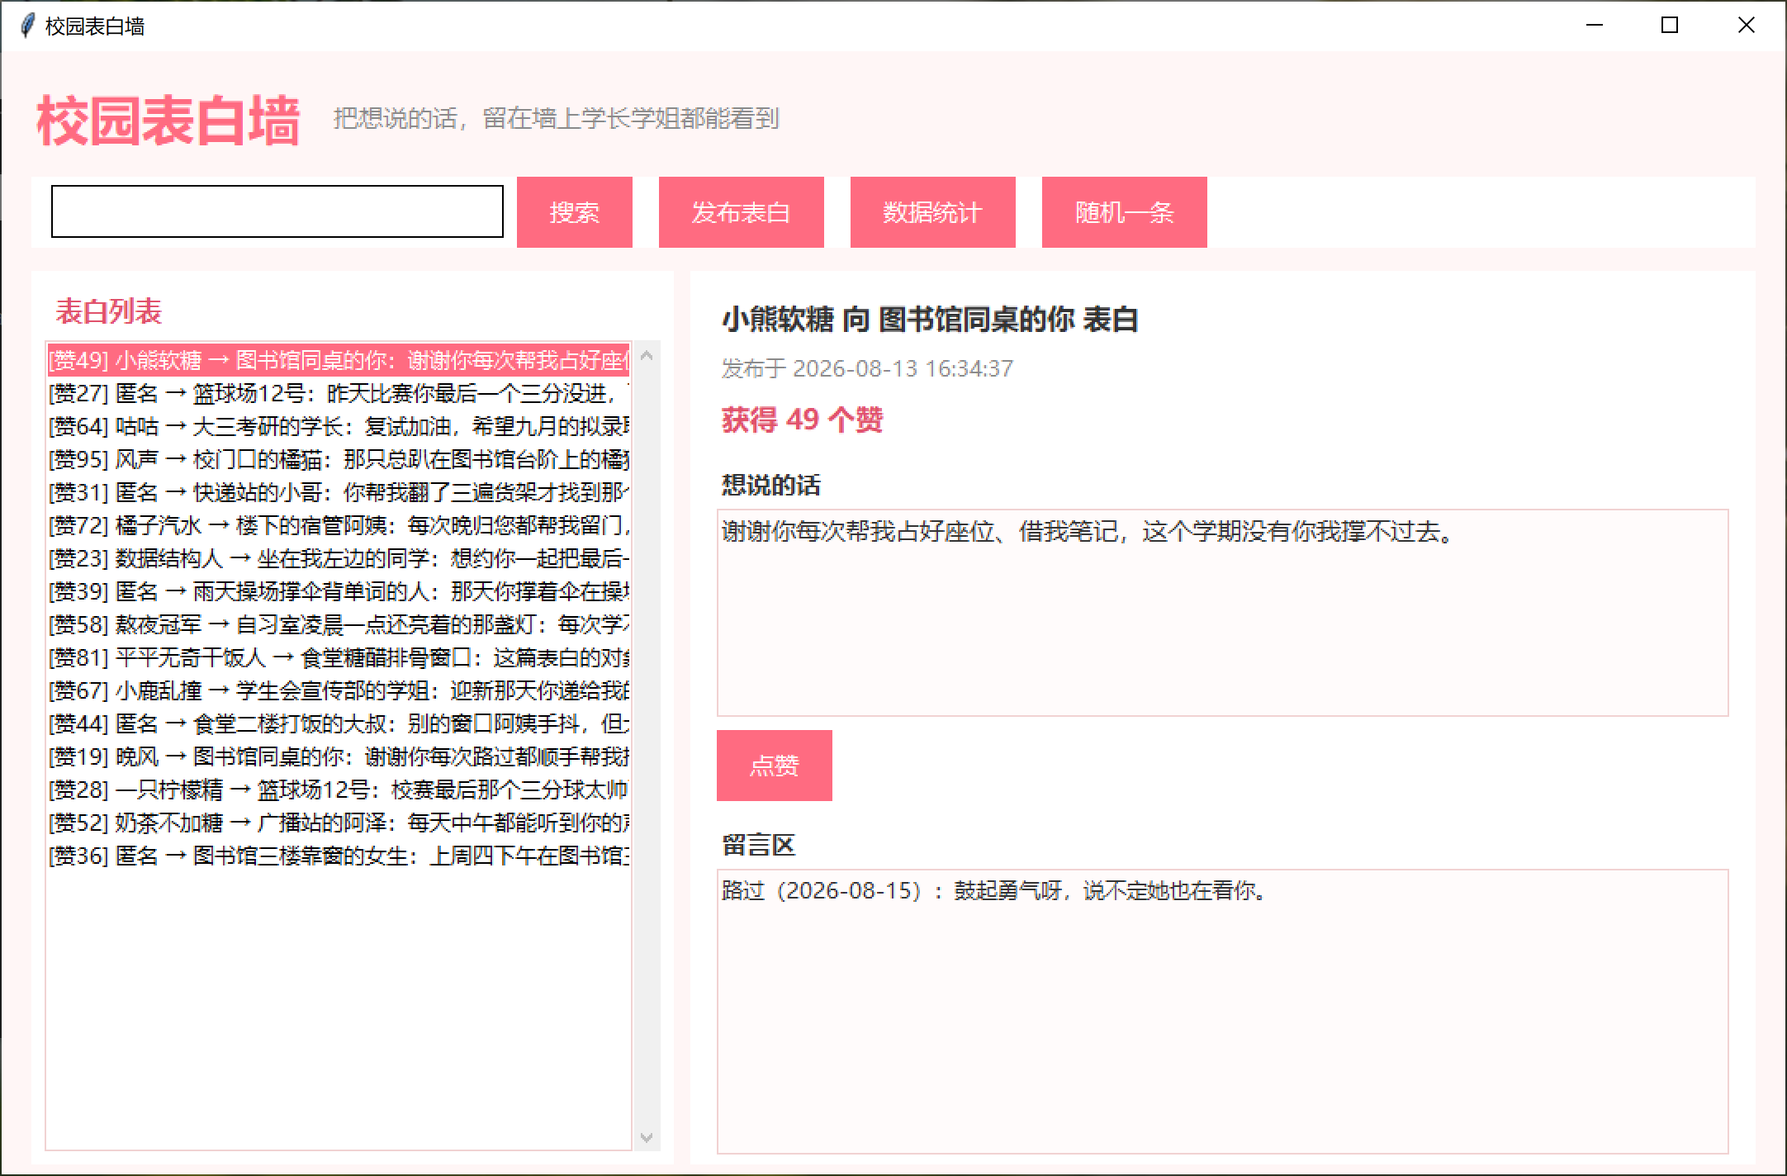Viewport: 1787px width, 1176px height.
Task: Select the [赞23] 数据结构人 post
Action: pos(339,558)
